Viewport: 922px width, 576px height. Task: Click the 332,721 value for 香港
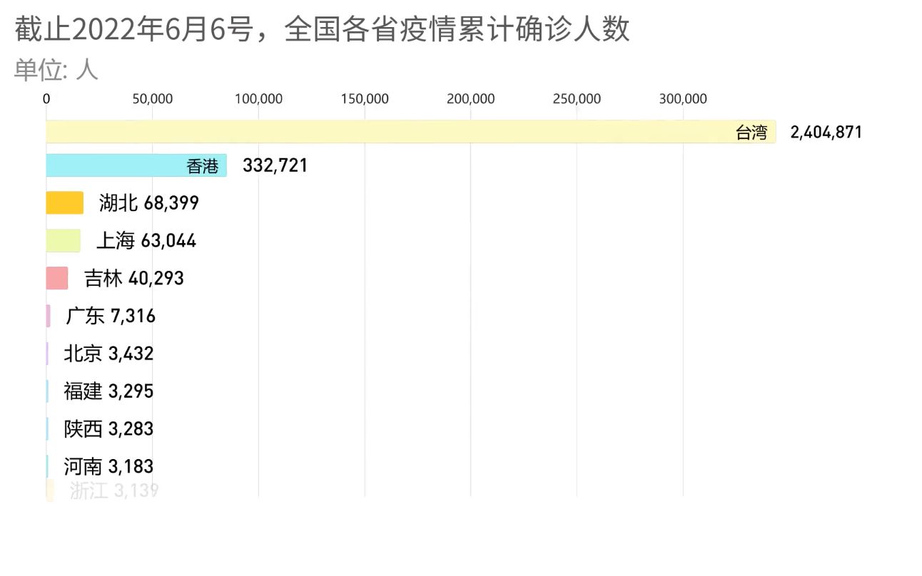pos(275,165)
